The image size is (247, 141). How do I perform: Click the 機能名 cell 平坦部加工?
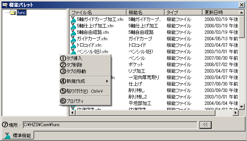(x=140, y=103)
